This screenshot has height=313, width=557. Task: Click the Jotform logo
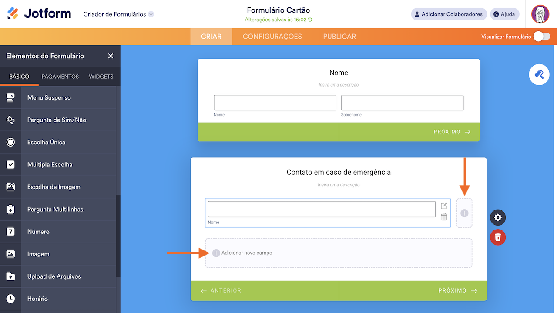[x=39, y=14]
